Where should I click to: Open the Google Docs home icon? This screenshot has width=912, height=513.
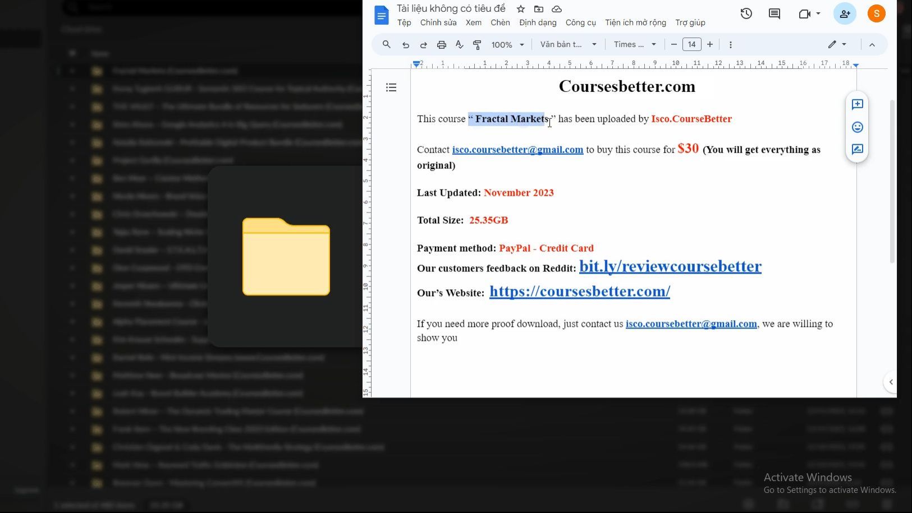(381, 15)
